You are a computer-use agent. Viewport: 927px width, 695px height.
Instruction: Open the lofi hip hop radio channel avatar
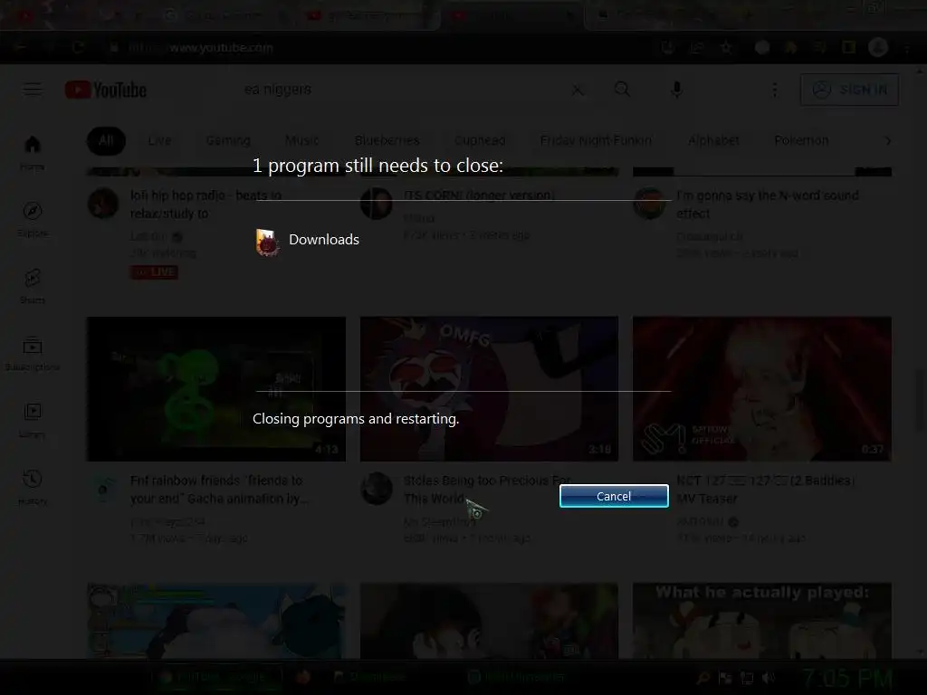[x=103, y=203]
